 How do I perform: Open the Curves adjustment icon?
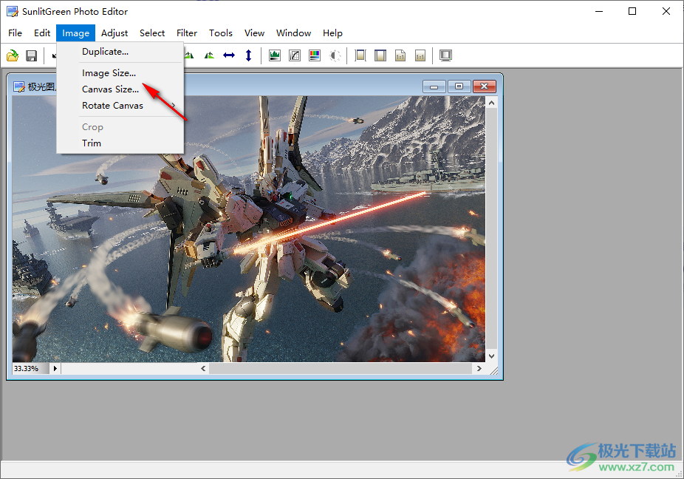point(295,55)
